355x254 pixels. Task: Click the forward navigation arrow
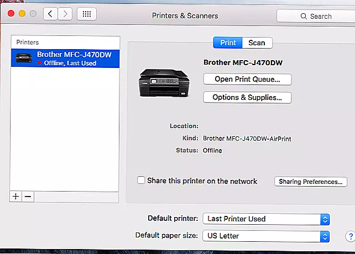65,14
